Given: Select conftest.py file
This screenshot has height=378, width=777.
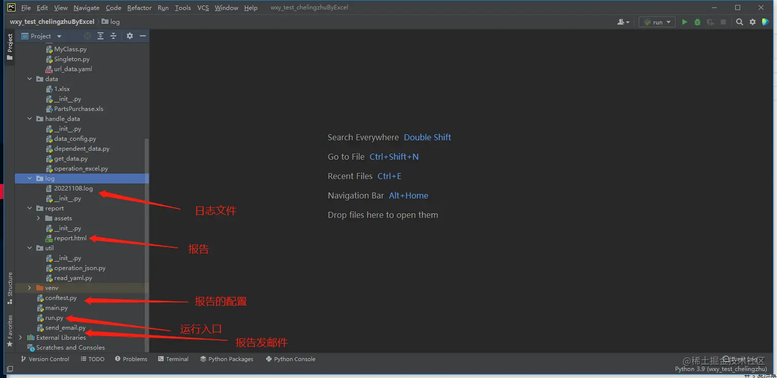Looking at the screenshot, I should point(61,298).
